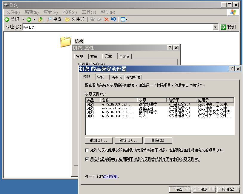The height and width of the screenshot is (194, 243).
Task: Open the Views dropdown button
Action: point(124,19)
